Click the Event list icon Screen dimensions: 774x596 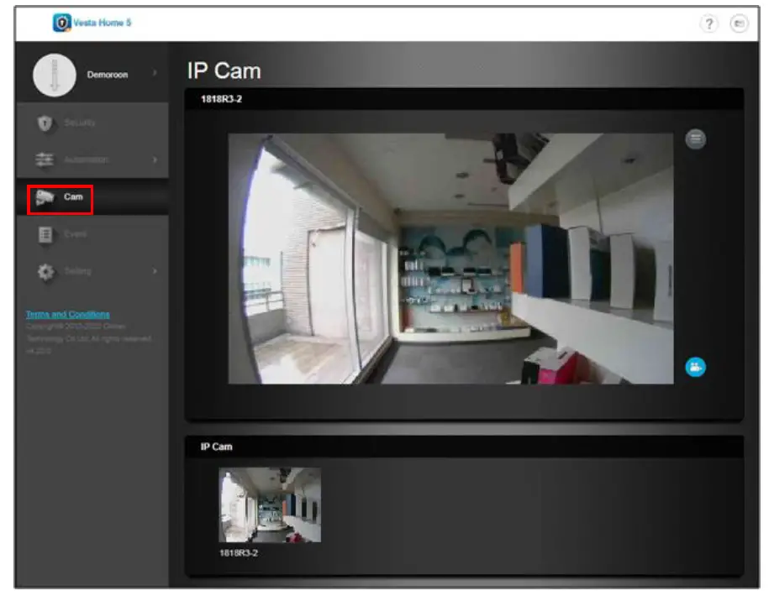pyautogui.click(x=45, y=235)
